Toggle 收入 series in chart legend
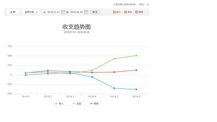This screenshot has width=217, height=122. 59,104
